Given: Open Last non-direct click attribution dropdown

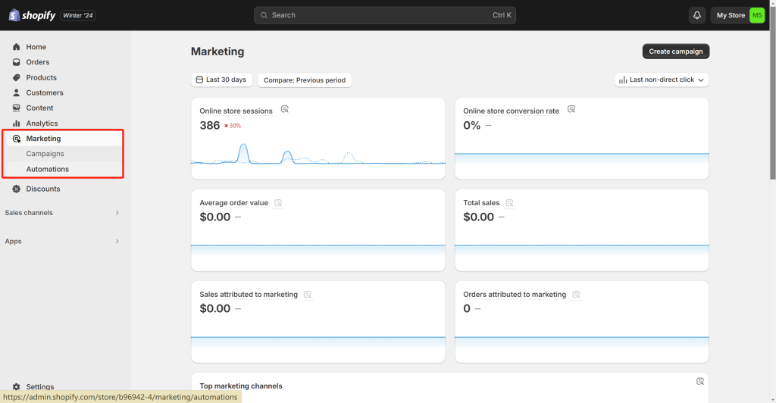Looking at the screenshot, I should pos(662,80).
